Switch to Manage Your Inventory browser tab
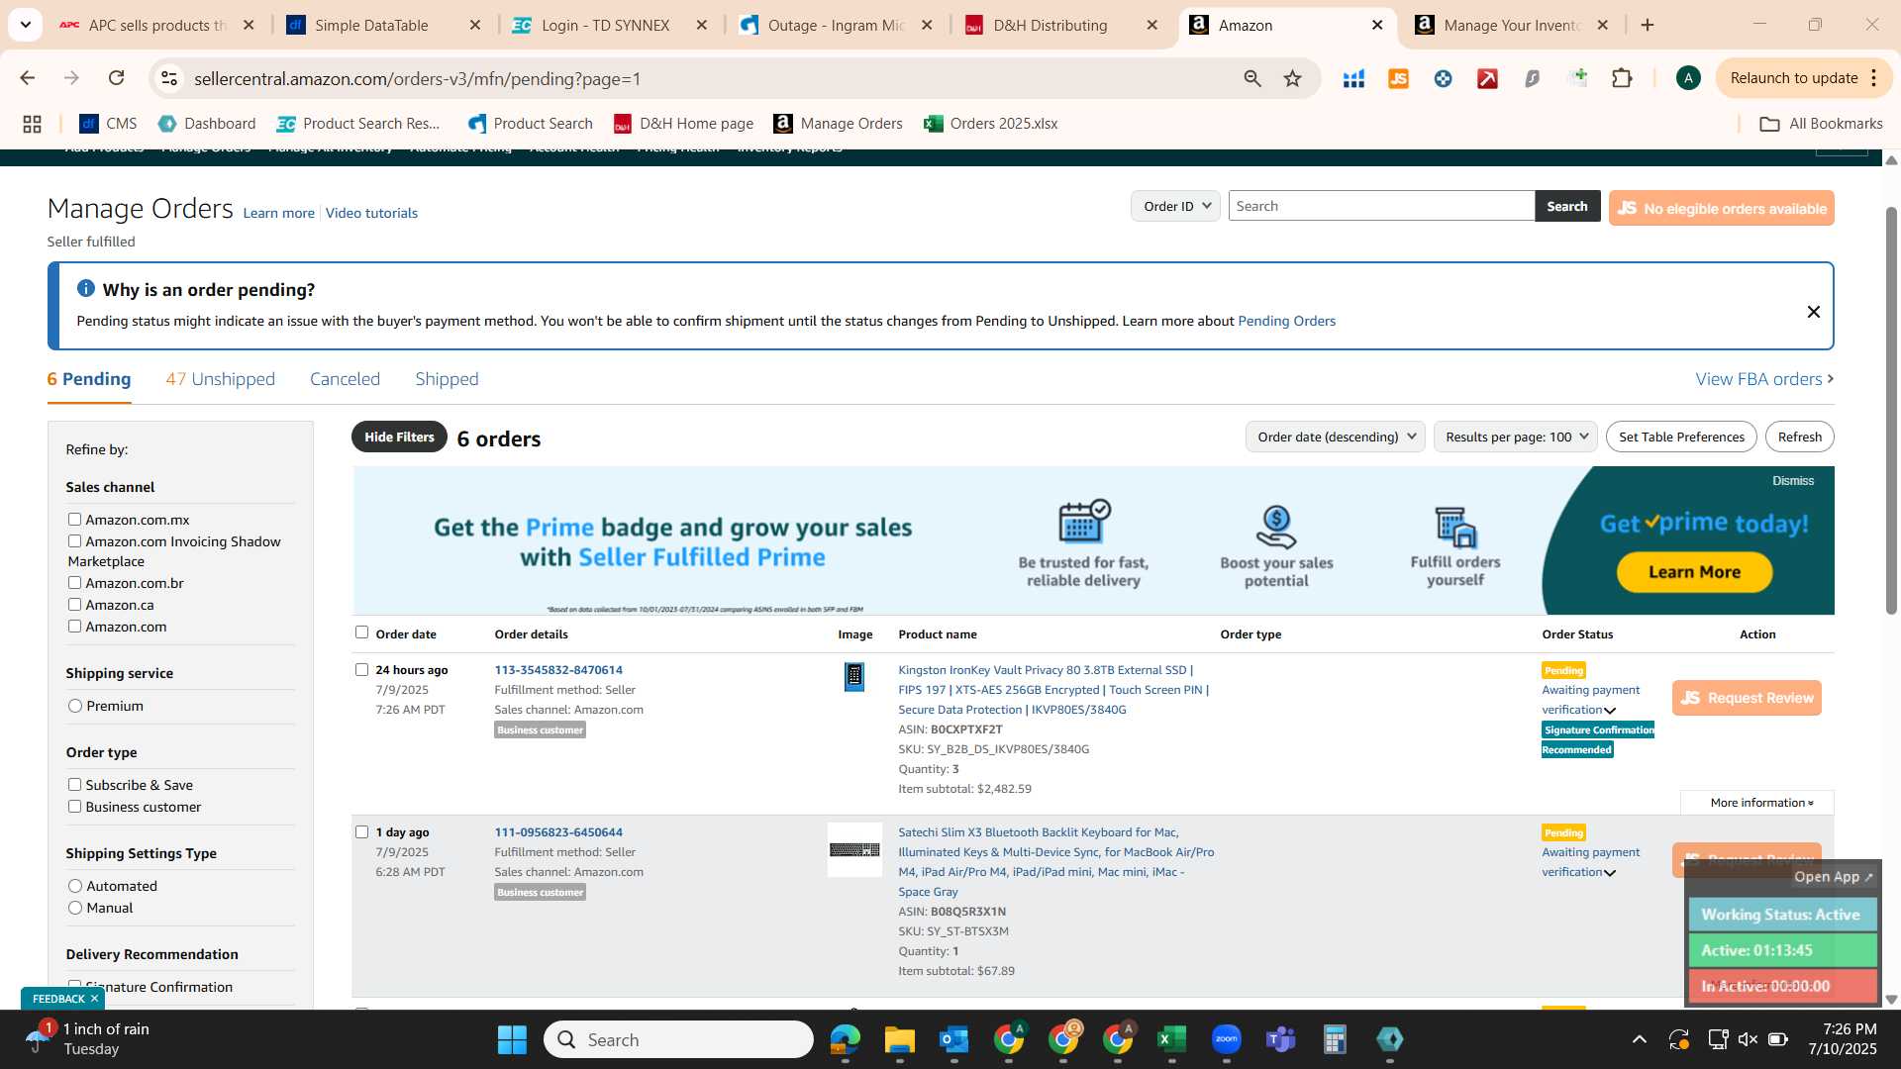This screenshot has width=1901, height=1069. click(1513, 25)
